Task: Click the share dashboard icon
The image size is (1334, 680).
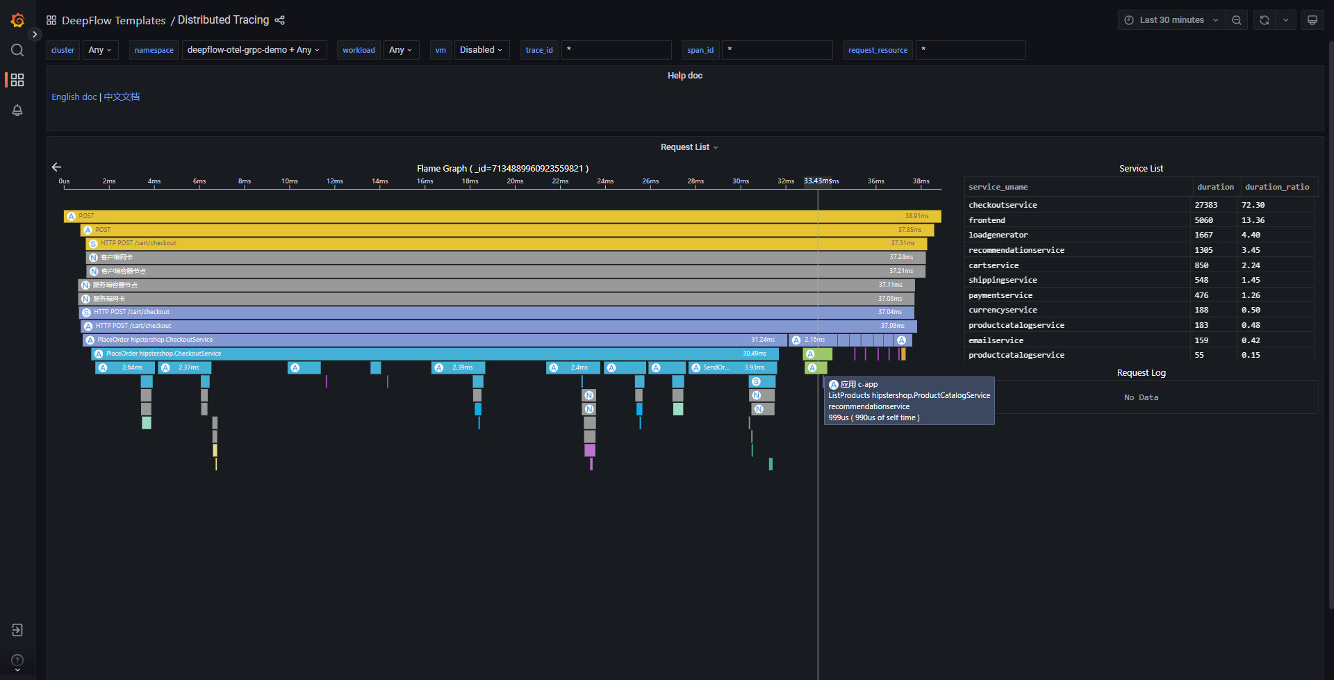Action: 280,20
